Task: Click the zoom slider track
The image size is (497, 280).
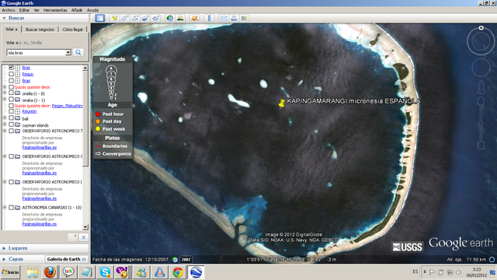Action: tap(481, 124)
